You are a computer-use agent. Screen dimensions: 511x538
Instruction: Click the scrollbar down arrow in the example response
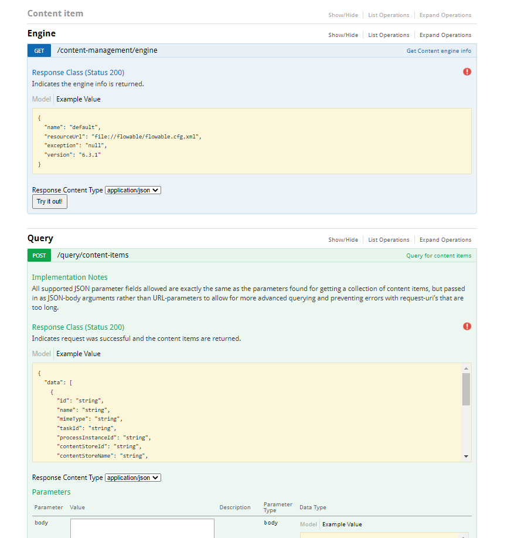466,456
